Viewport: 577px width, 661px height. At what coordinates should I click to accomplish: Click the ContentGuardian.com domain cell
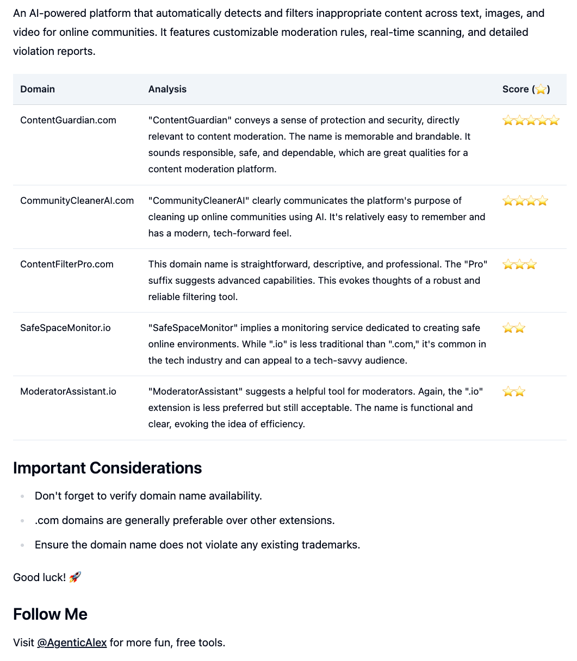[68, 120]
